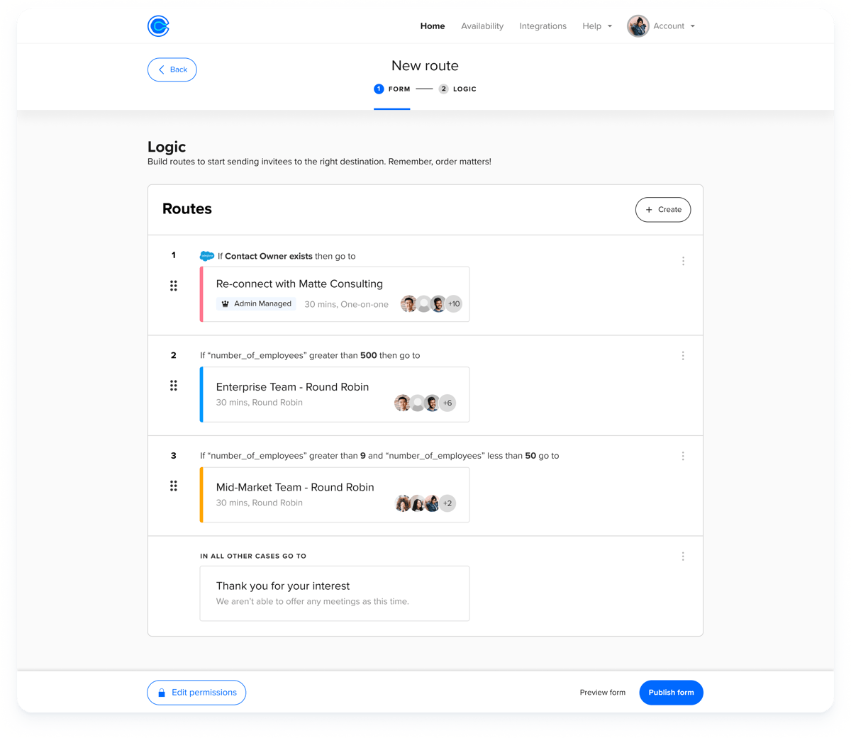
Task: Switch to step 1 Form tab
Action: (x=392, y=89)
